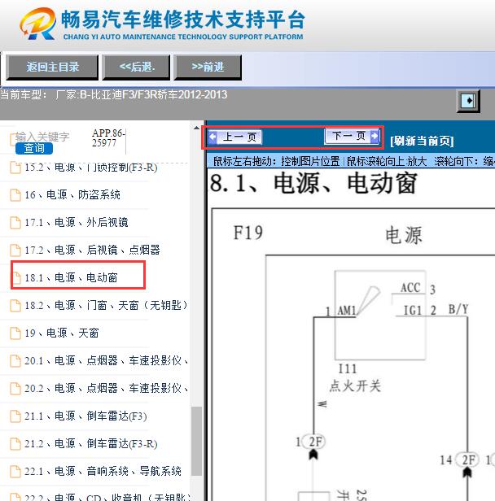Open 21.2、电源、倒车雷达(F3-R)
This screenshot has width=495, height=501.
click(91, 444)
